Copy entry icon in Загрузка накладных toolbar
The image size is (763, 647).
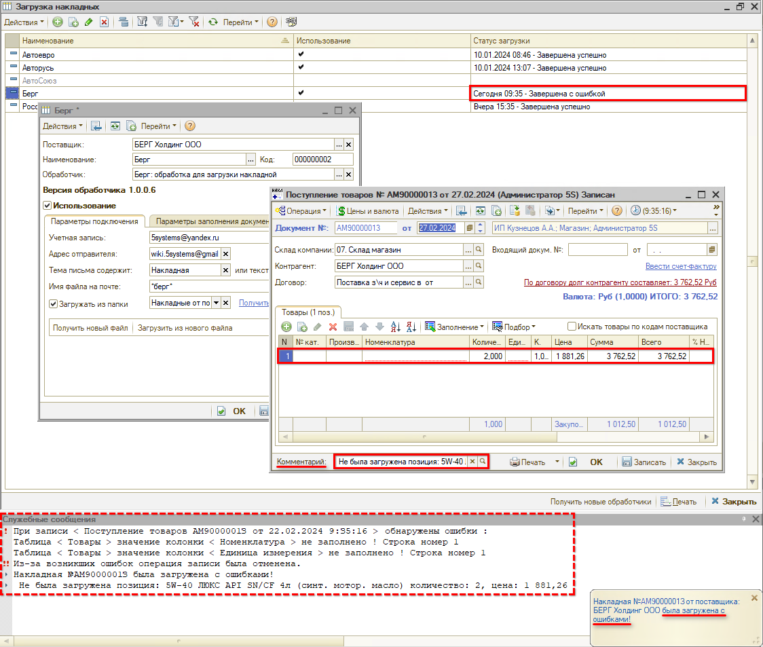coord(73,22)
